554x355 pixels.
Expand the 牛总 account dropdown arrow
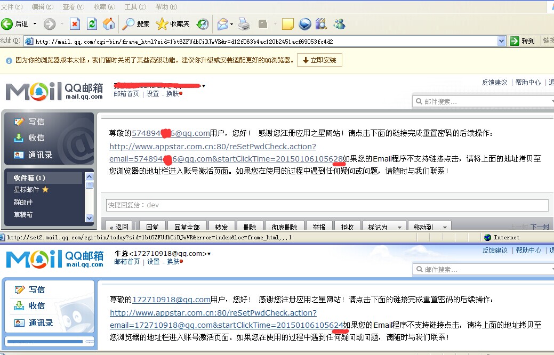[x=209, y=254]
